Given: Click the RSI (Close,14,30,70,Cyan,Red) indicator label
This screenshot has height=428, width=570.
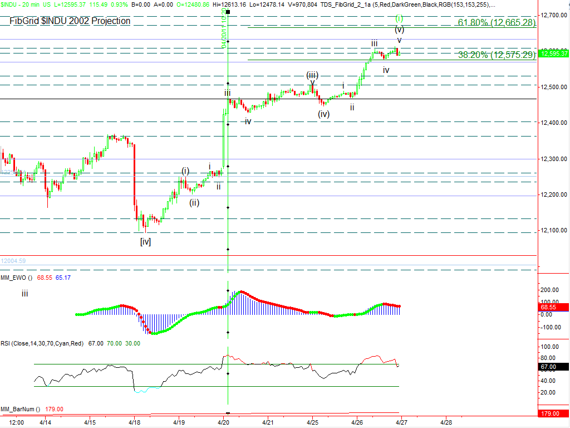Looking at the screenshot, I should click(x=42, y=343).
